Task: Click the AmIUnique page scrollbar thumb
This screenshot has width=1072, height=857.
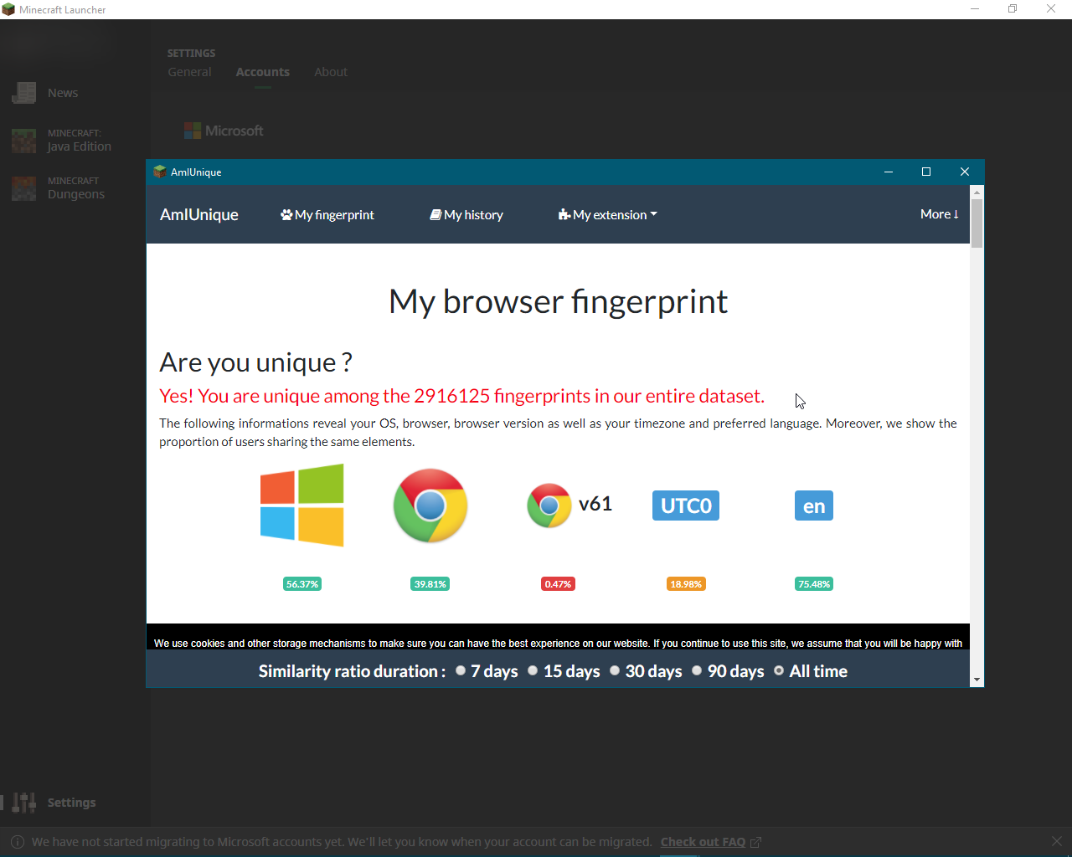Action: [977, 223]
